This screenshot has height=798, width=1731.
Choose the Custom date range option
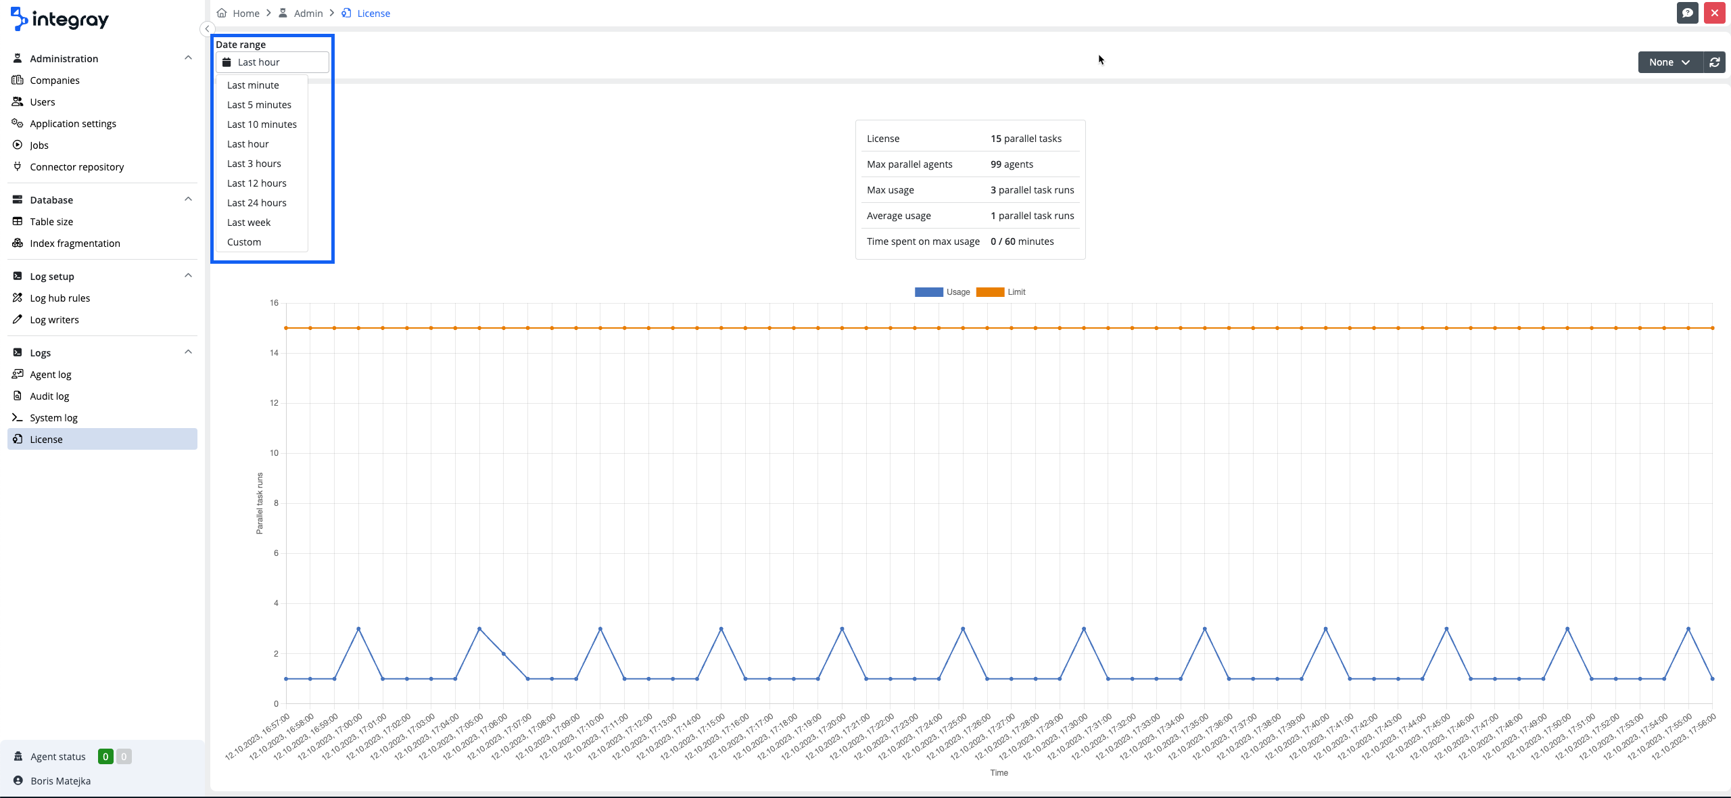point(243,242)
